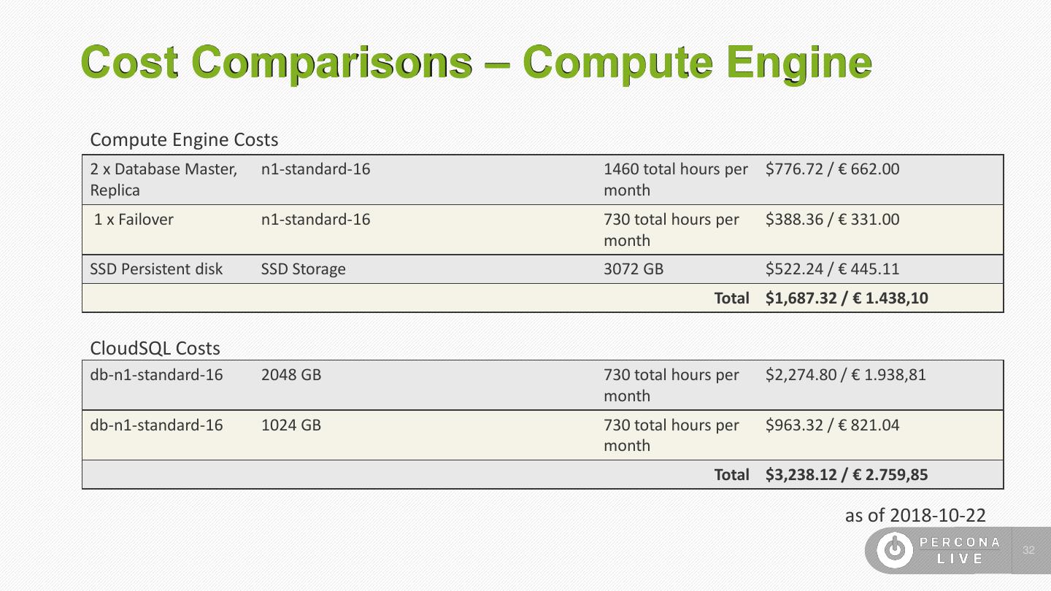Select the 1024 GB cell
The width and height of the screenshot is (1051, 591).
tap(291, 425)
